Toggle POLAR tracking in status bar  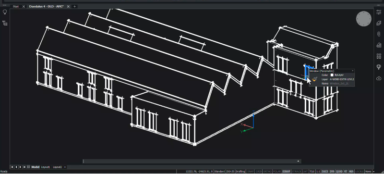pos(277,172)
